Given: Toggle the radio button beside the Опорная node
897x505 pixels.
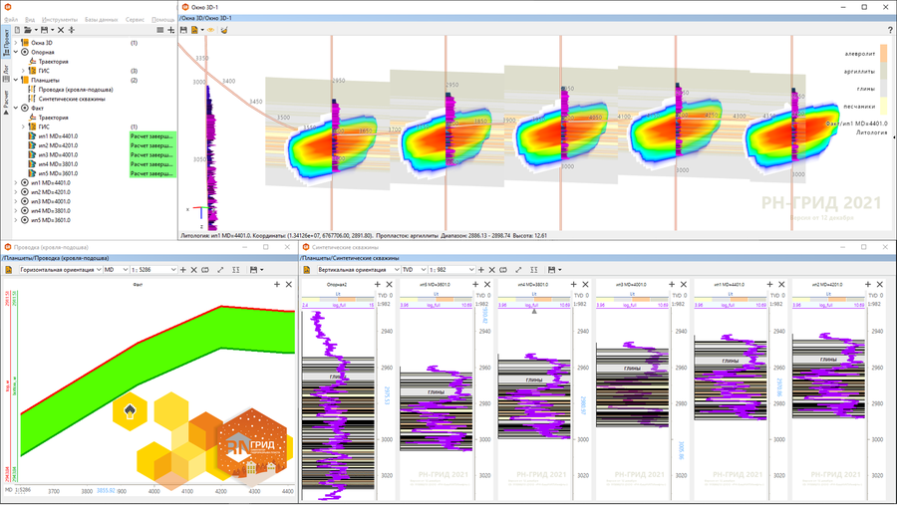Looking at the screenshot, I should [24, 53].
